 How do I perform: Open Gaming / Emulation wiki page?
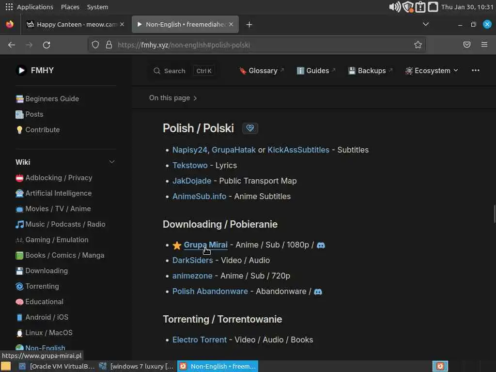tap(52, 240)
